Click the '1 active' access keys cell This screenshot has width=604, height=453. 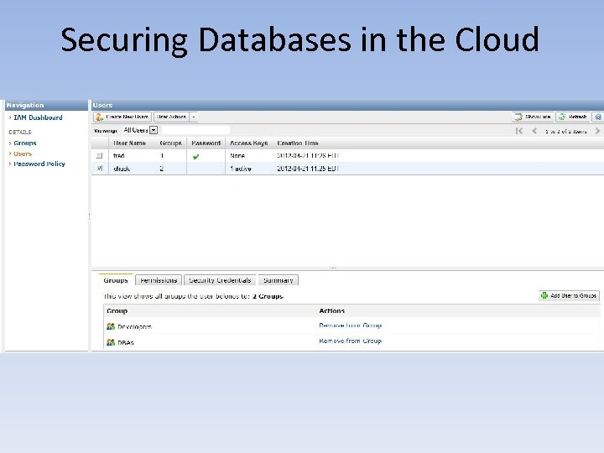coord(241,169)
